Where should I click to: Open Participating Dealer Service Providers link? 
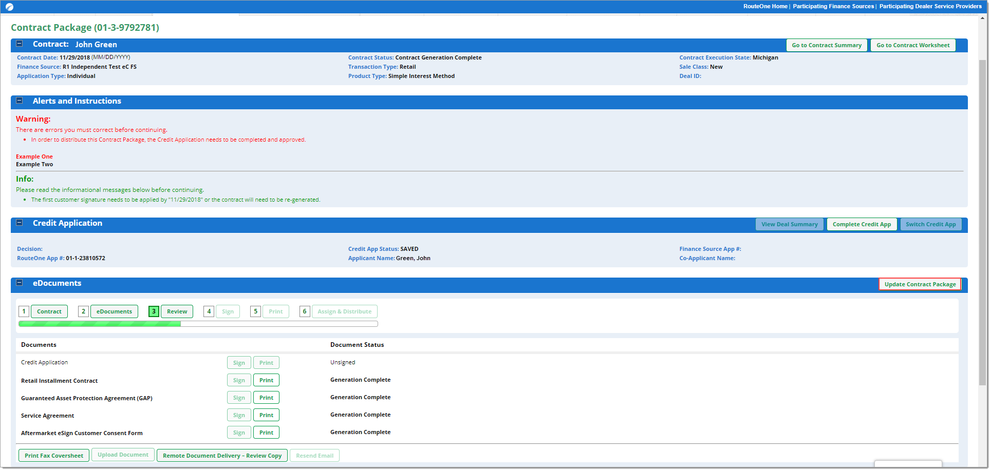(x=930, y=6)
